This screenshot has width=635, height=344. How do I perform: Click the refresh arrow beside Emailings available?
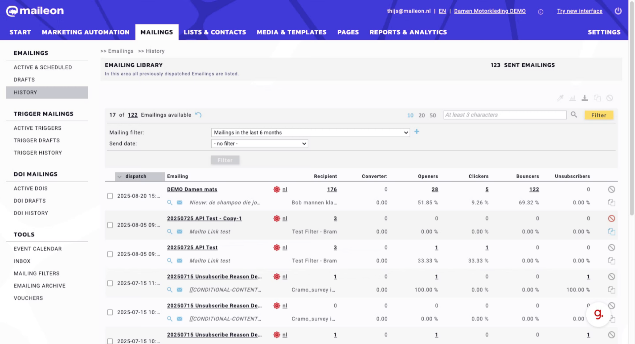(198, 115)
